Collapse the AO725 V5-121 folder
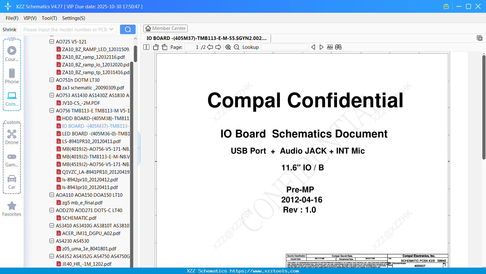Screen dimensions: 486x274 coord(52,42)
